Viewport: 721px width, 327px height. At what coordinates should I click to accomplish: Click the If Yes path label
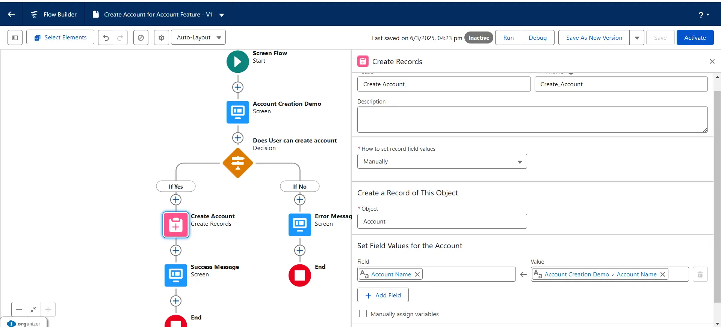pyautogui.click(x=176, y=186)
